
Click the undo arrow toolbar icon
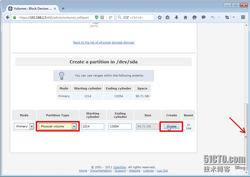tap(212, 17)
